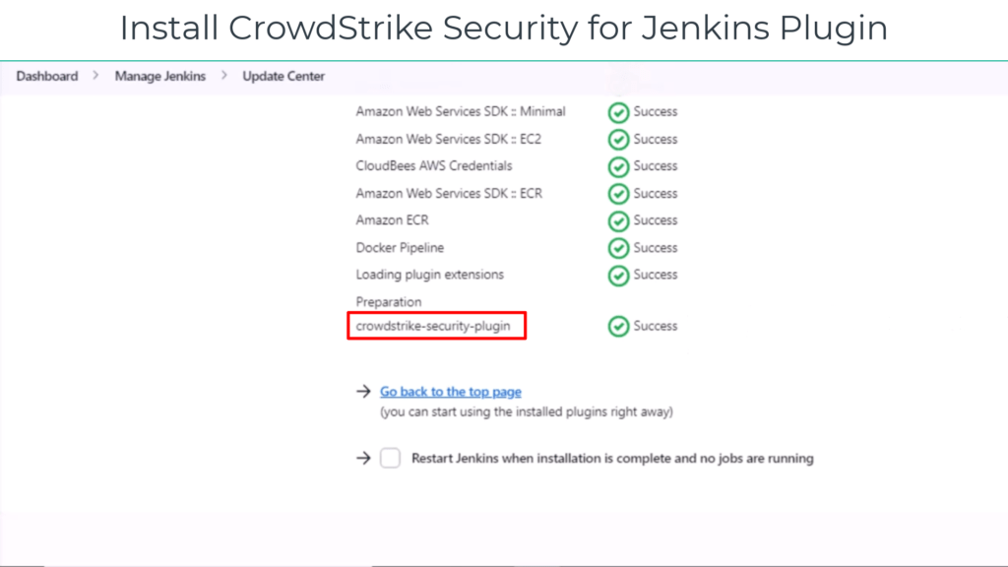Click the checkmark next to Loading plugin extensions

618,275
